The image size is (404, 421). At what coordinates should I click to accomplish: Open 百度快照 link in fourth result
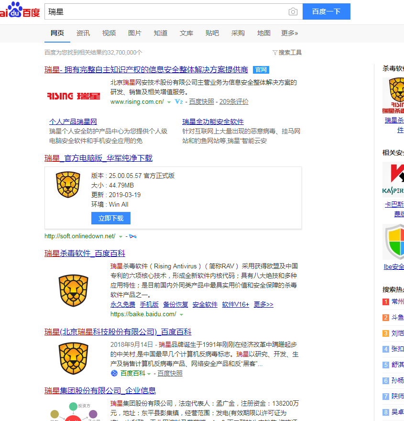coord(170,374)
